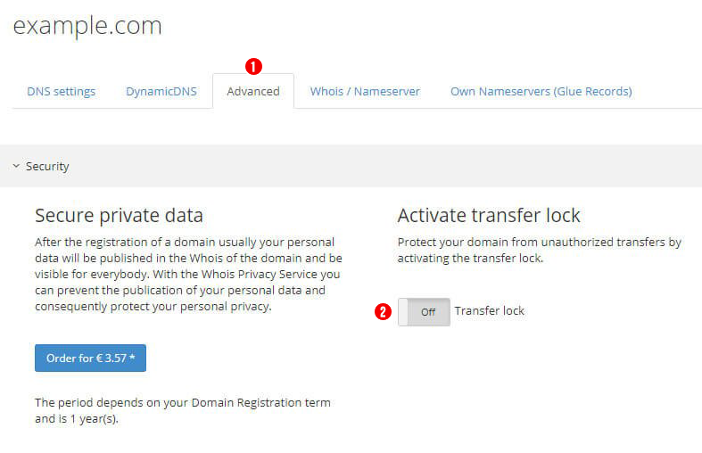Viewport: 702px width, 453px height.
Task: Click the red number 2 marker
Action: tap(383, 311)
